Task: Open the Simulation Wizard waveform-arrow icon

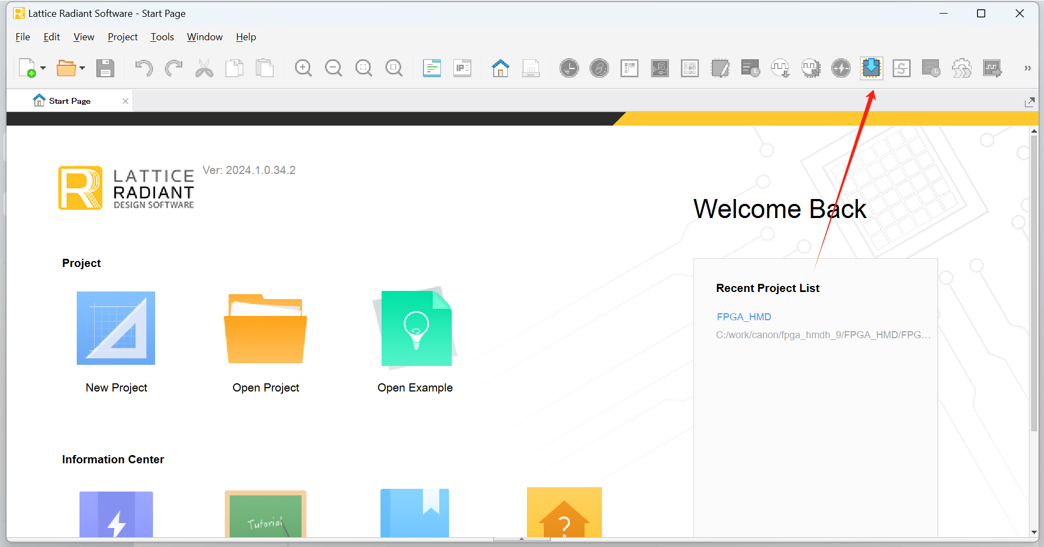Action: pyautogui.click(x=992, y=68)
